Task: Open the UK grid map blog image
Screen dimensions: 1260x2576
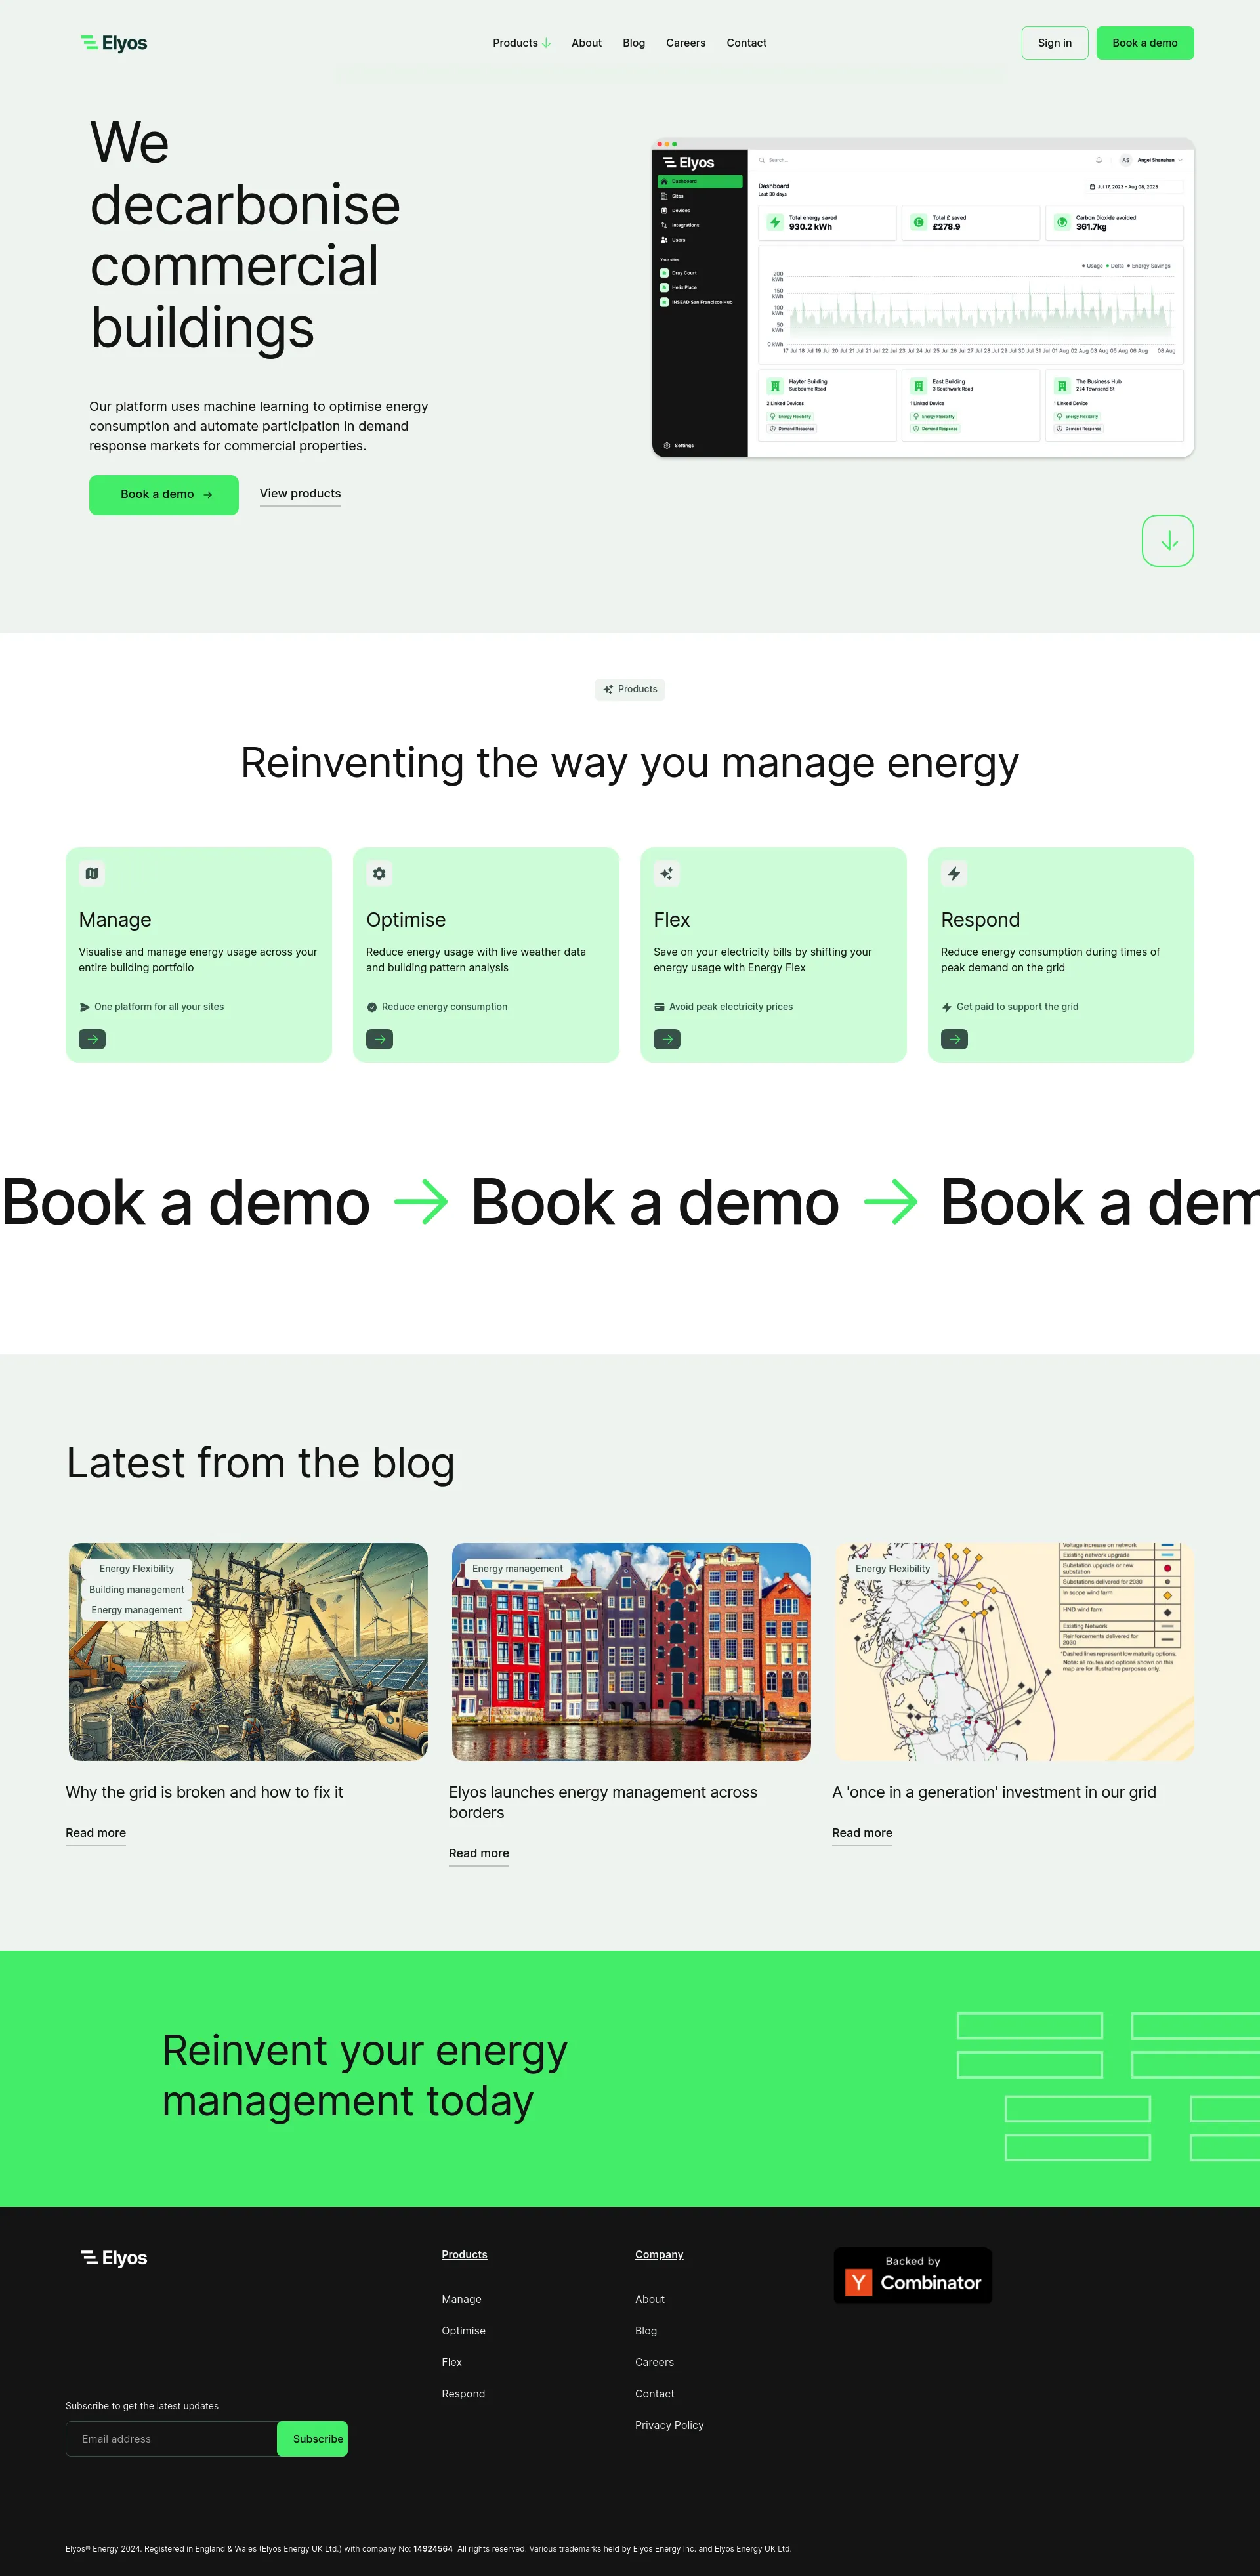Action: pos(1014,1651)
